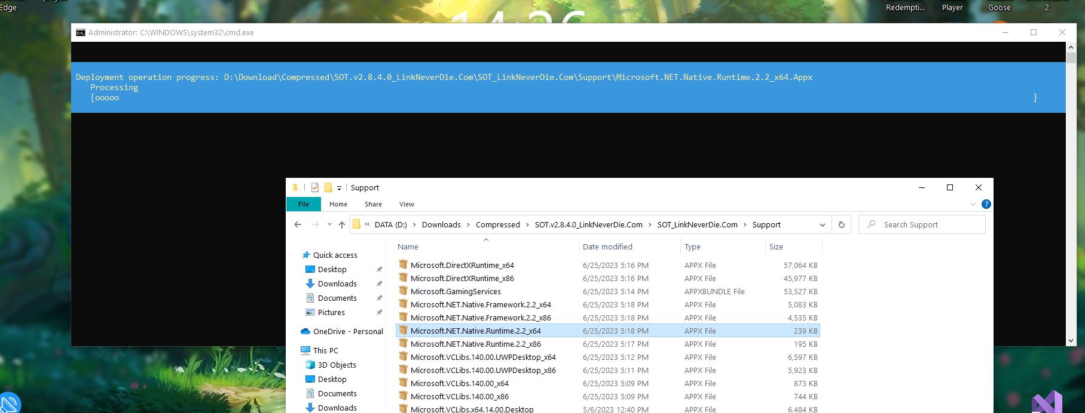Go up one folder level with Up arrow
Image resolution: width=1085 pixels, height=413 pixels.
pos(342,224)
